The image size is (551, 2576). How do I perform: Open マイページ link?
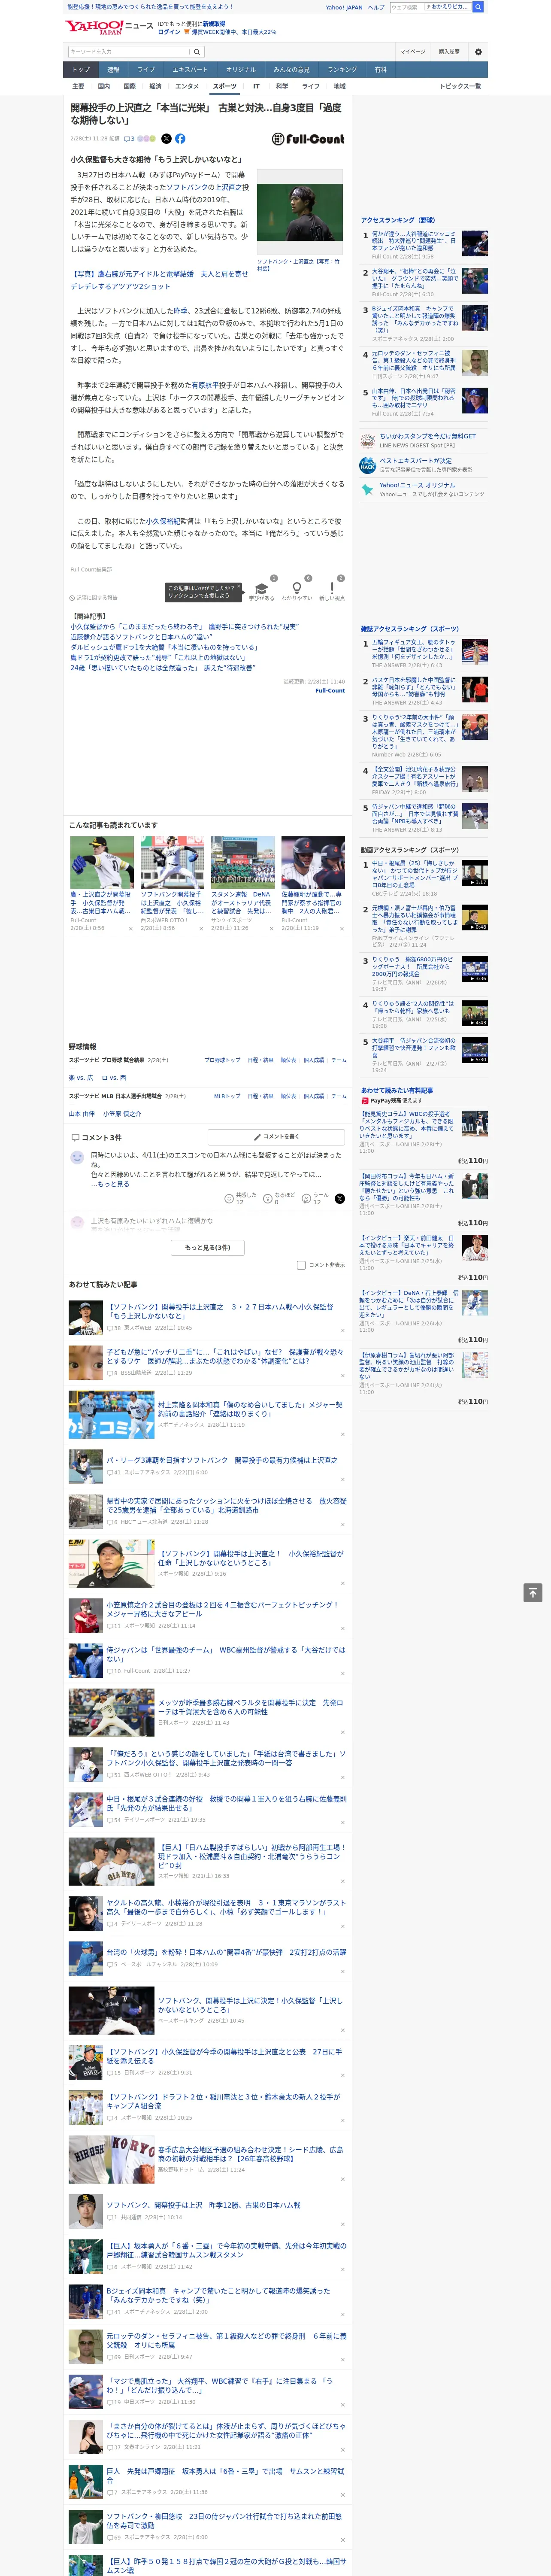tap(413, 52)
